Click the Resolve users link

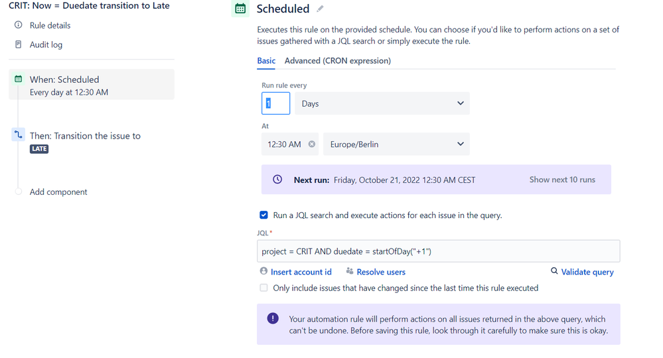tap(381, 272)
